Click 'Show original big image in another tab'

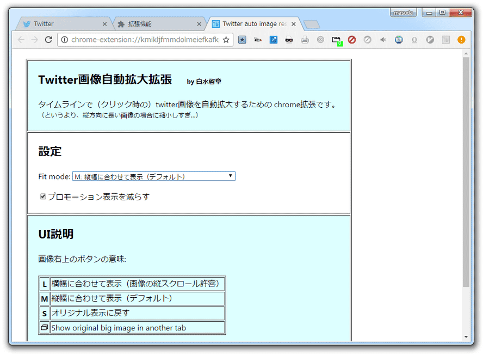tap(119, 328)
